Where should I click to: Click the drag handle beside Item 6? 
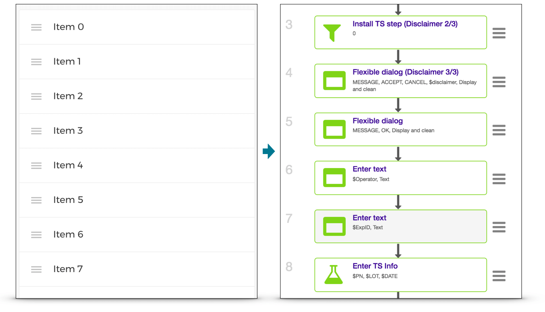[x=36, y=235]
